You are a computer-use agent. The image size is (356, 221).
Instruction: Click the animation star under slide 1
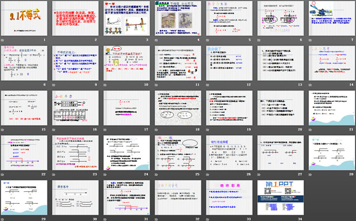(3, 40)
